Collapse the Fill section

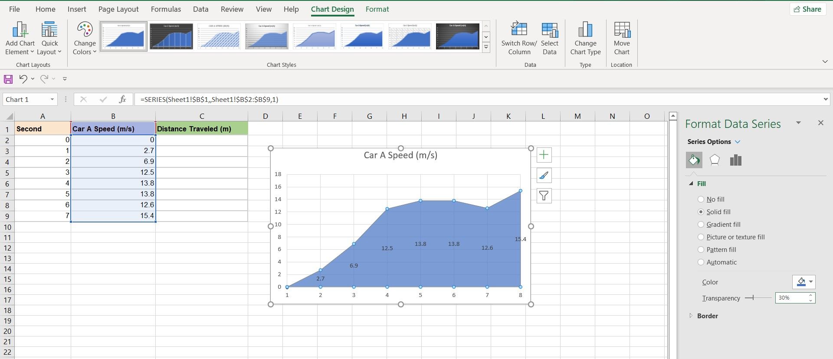click(691, 183)
